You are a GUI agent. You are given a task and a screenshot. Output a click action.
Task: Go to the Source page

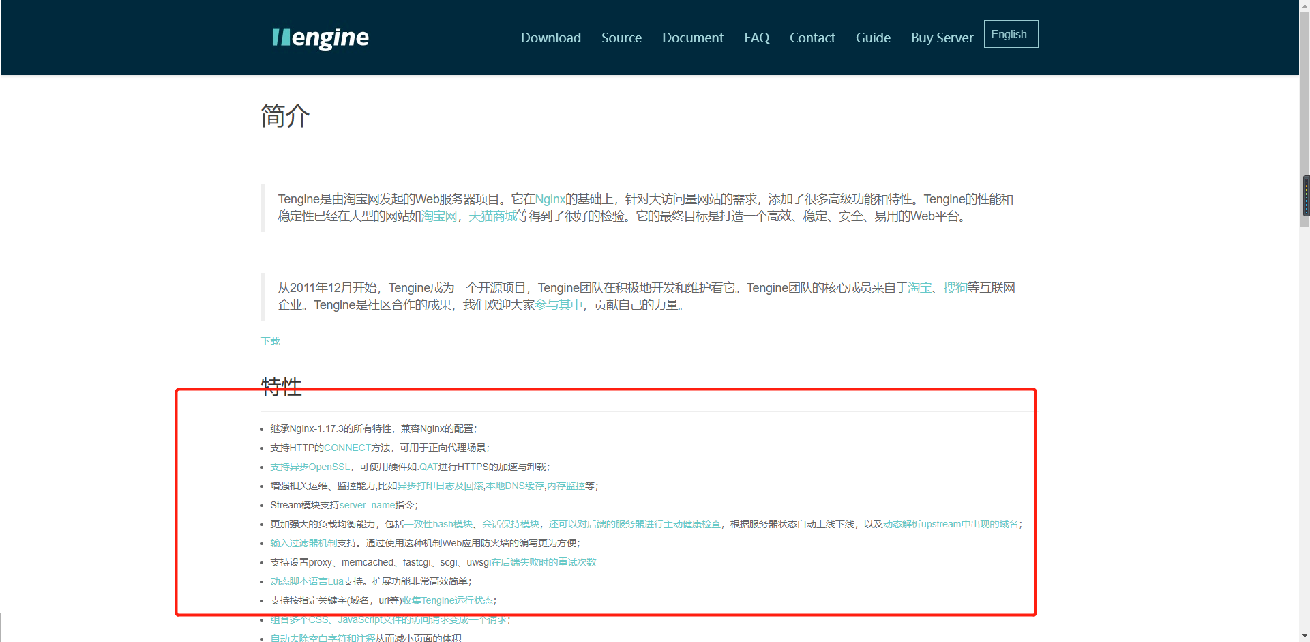click(x=621, y=38)
